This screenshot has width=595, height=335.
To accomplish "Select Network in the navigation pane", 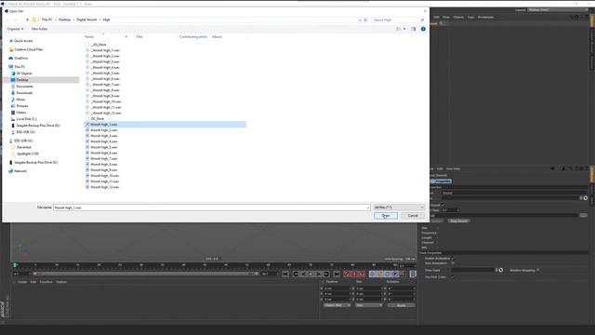I will coord(20,171).
